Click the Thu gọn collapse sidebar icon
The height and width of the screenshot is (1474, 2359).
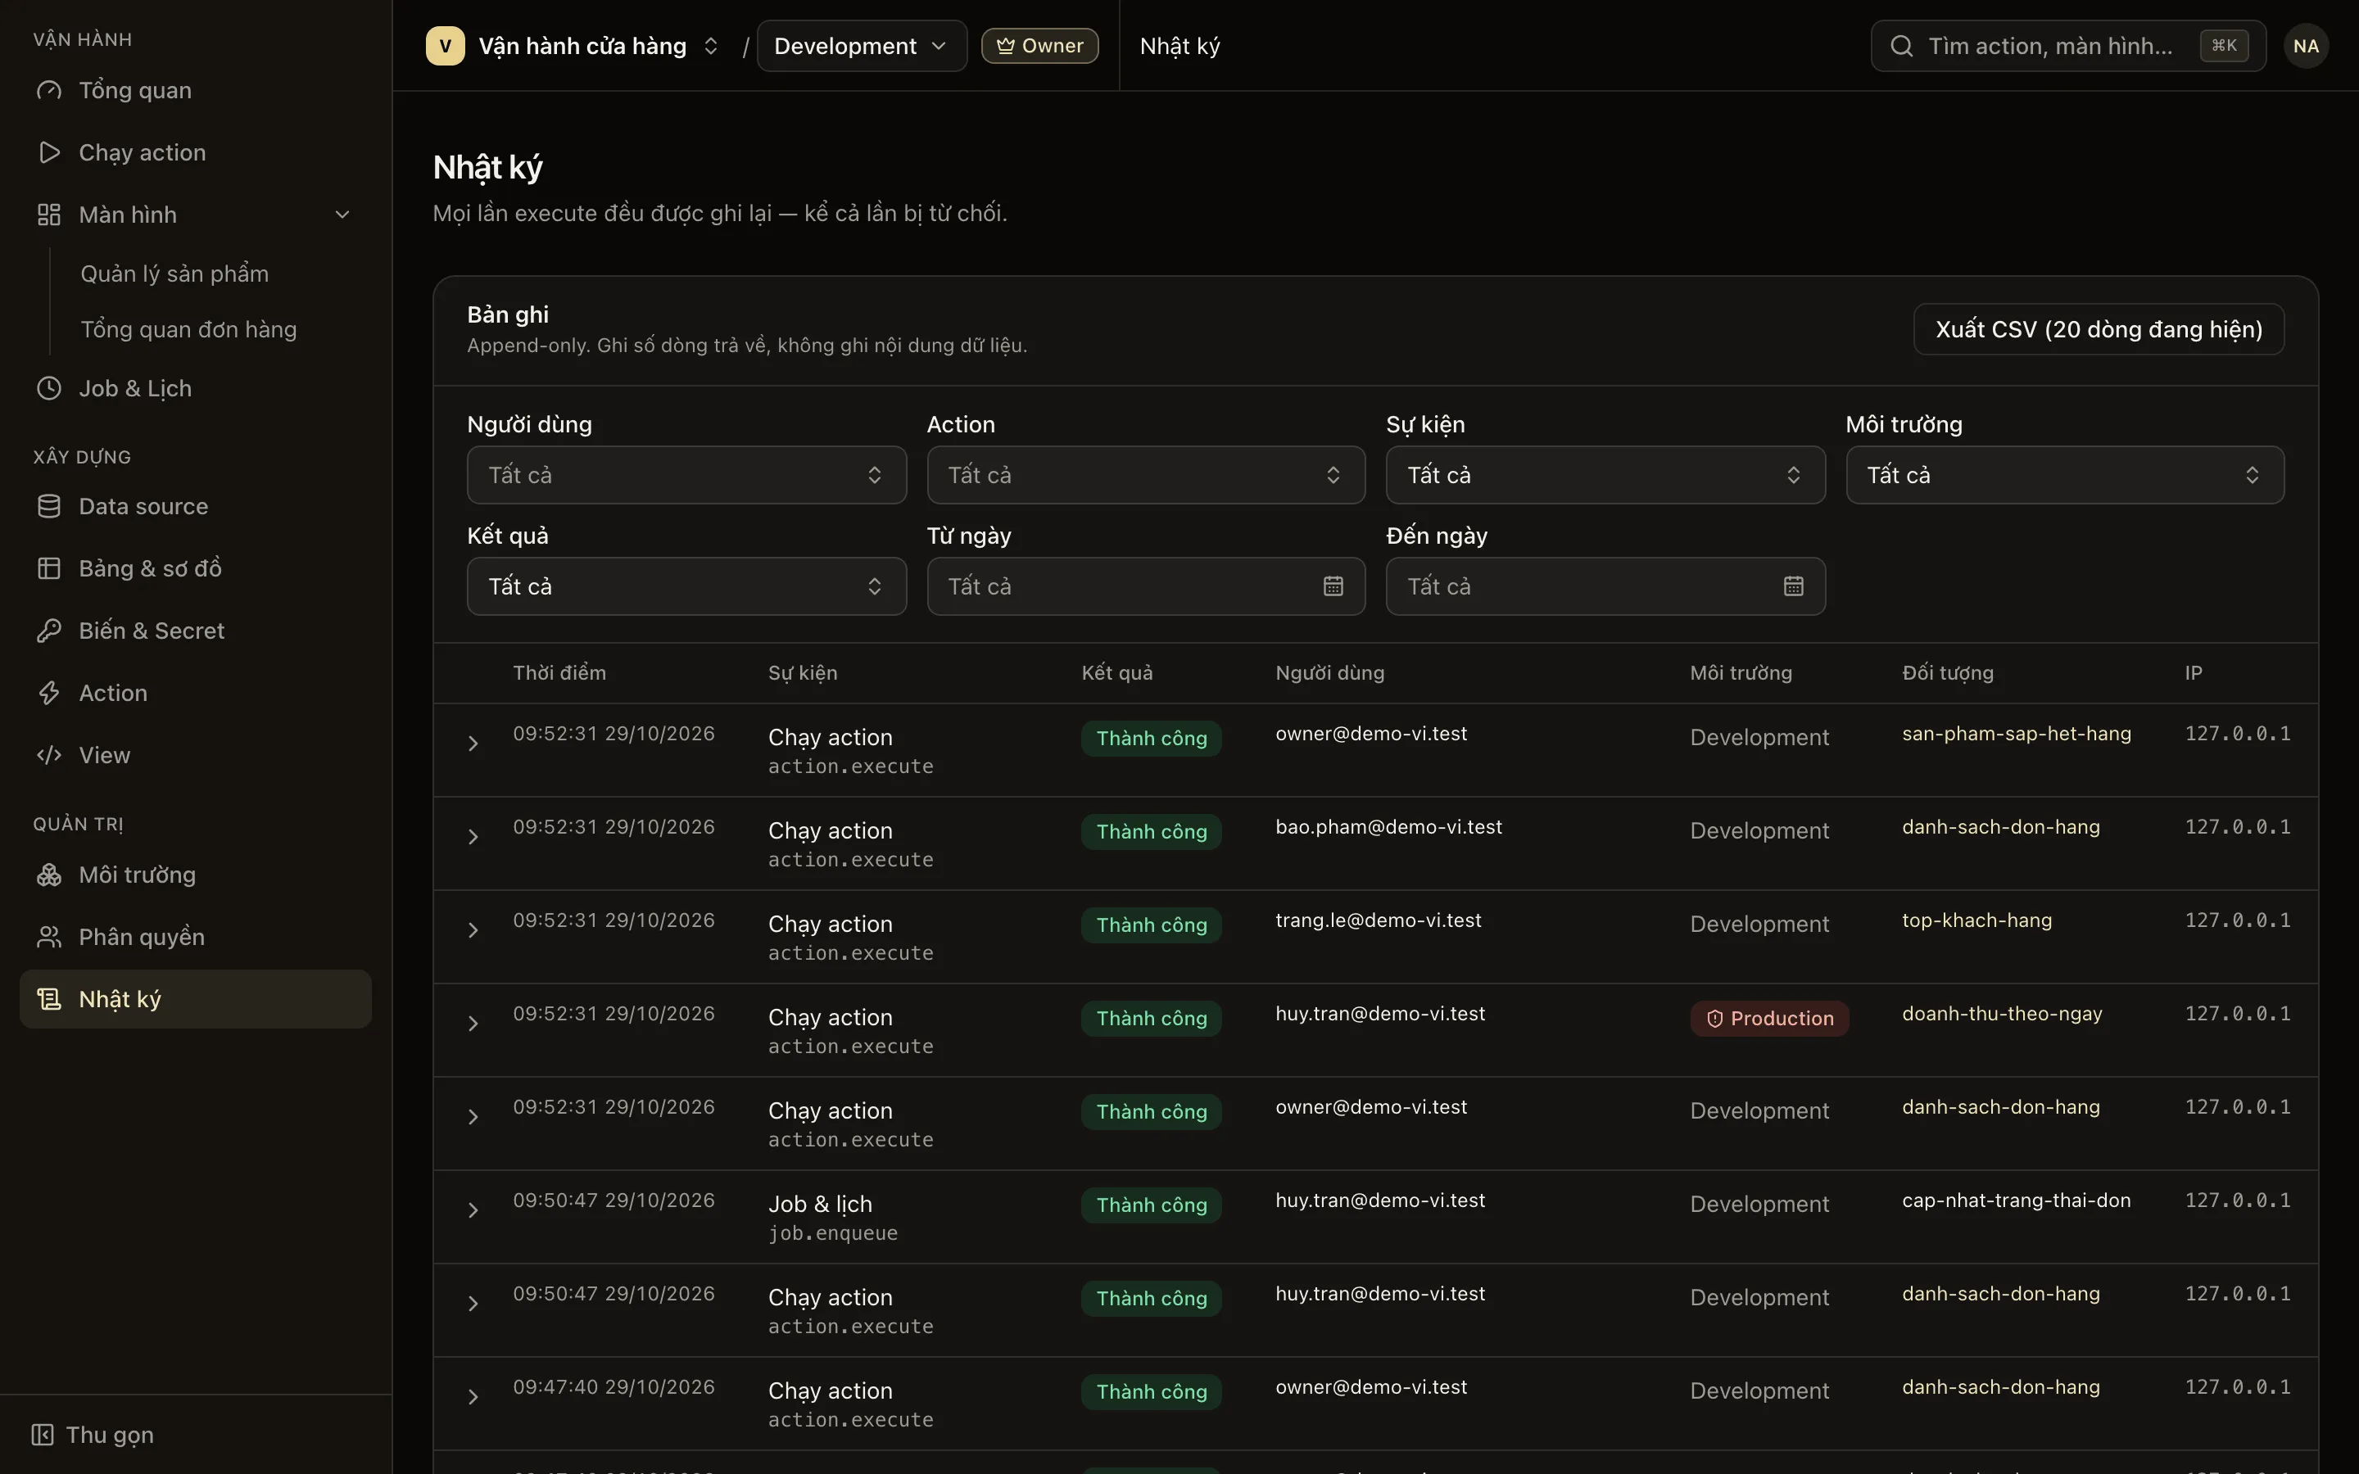pyautogui.click(x=42, y=1435)
